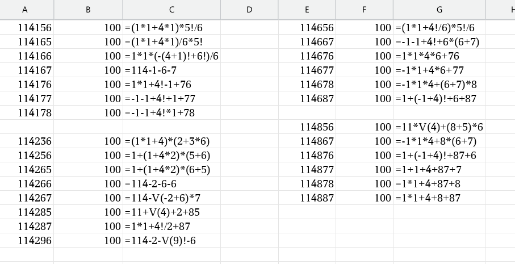This screenshot has height=264, width=515.
Task: Select formula =1*1+4!/2+87
Action: click(171, 226)
